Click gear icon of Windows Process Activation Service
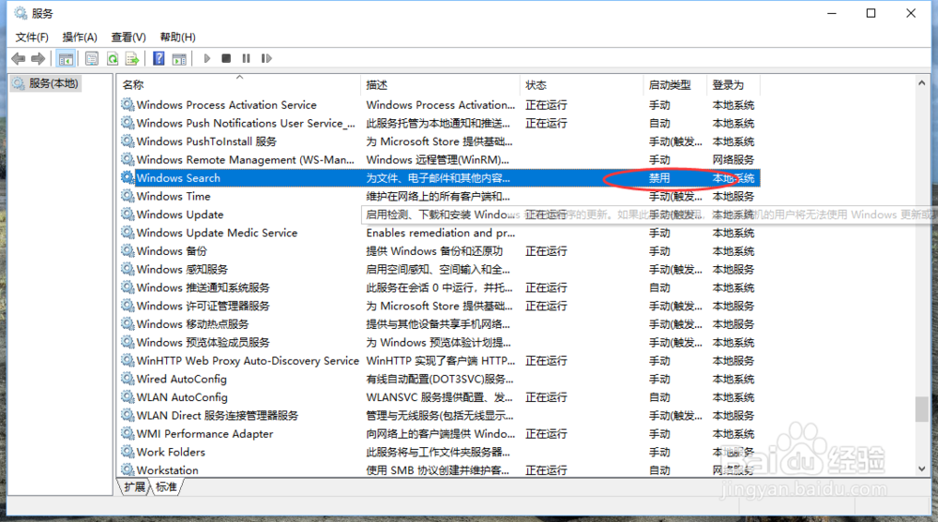 click(x=127, y=105)
